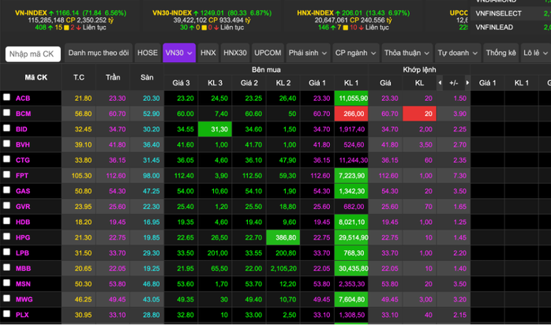The width and height of the screenshot is (551, 325).
Task: Select the GVR row checkbox
Action: click(x=6, y=205)
